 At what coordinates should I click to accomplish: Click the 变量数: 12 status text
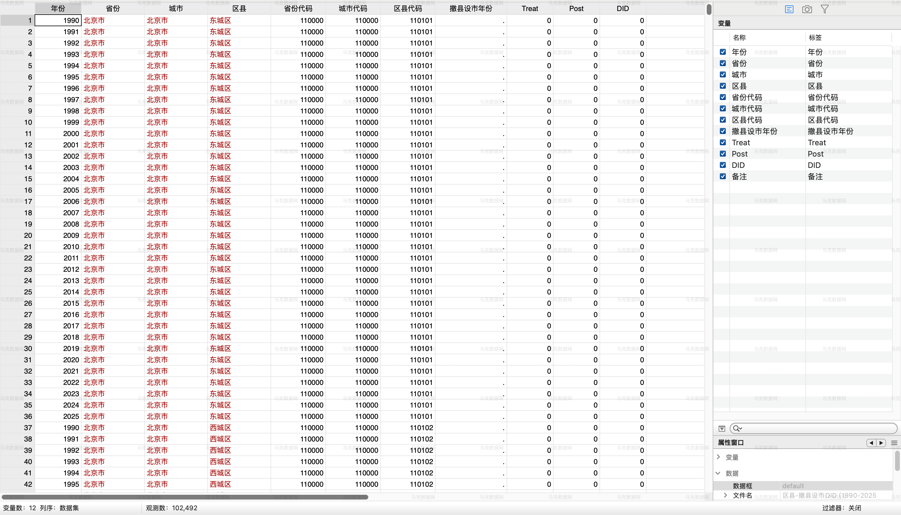point(19,508)
